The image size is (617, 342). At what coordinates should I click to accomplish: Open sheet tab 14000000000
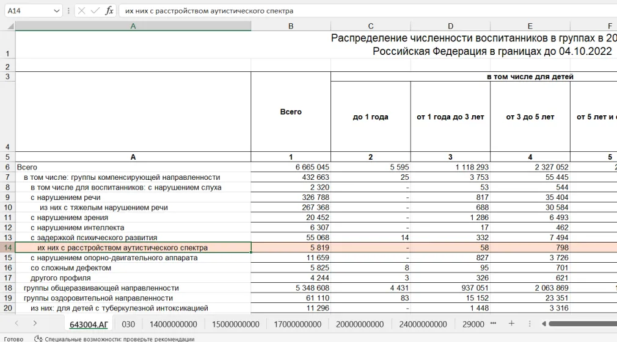coord(173,324)
